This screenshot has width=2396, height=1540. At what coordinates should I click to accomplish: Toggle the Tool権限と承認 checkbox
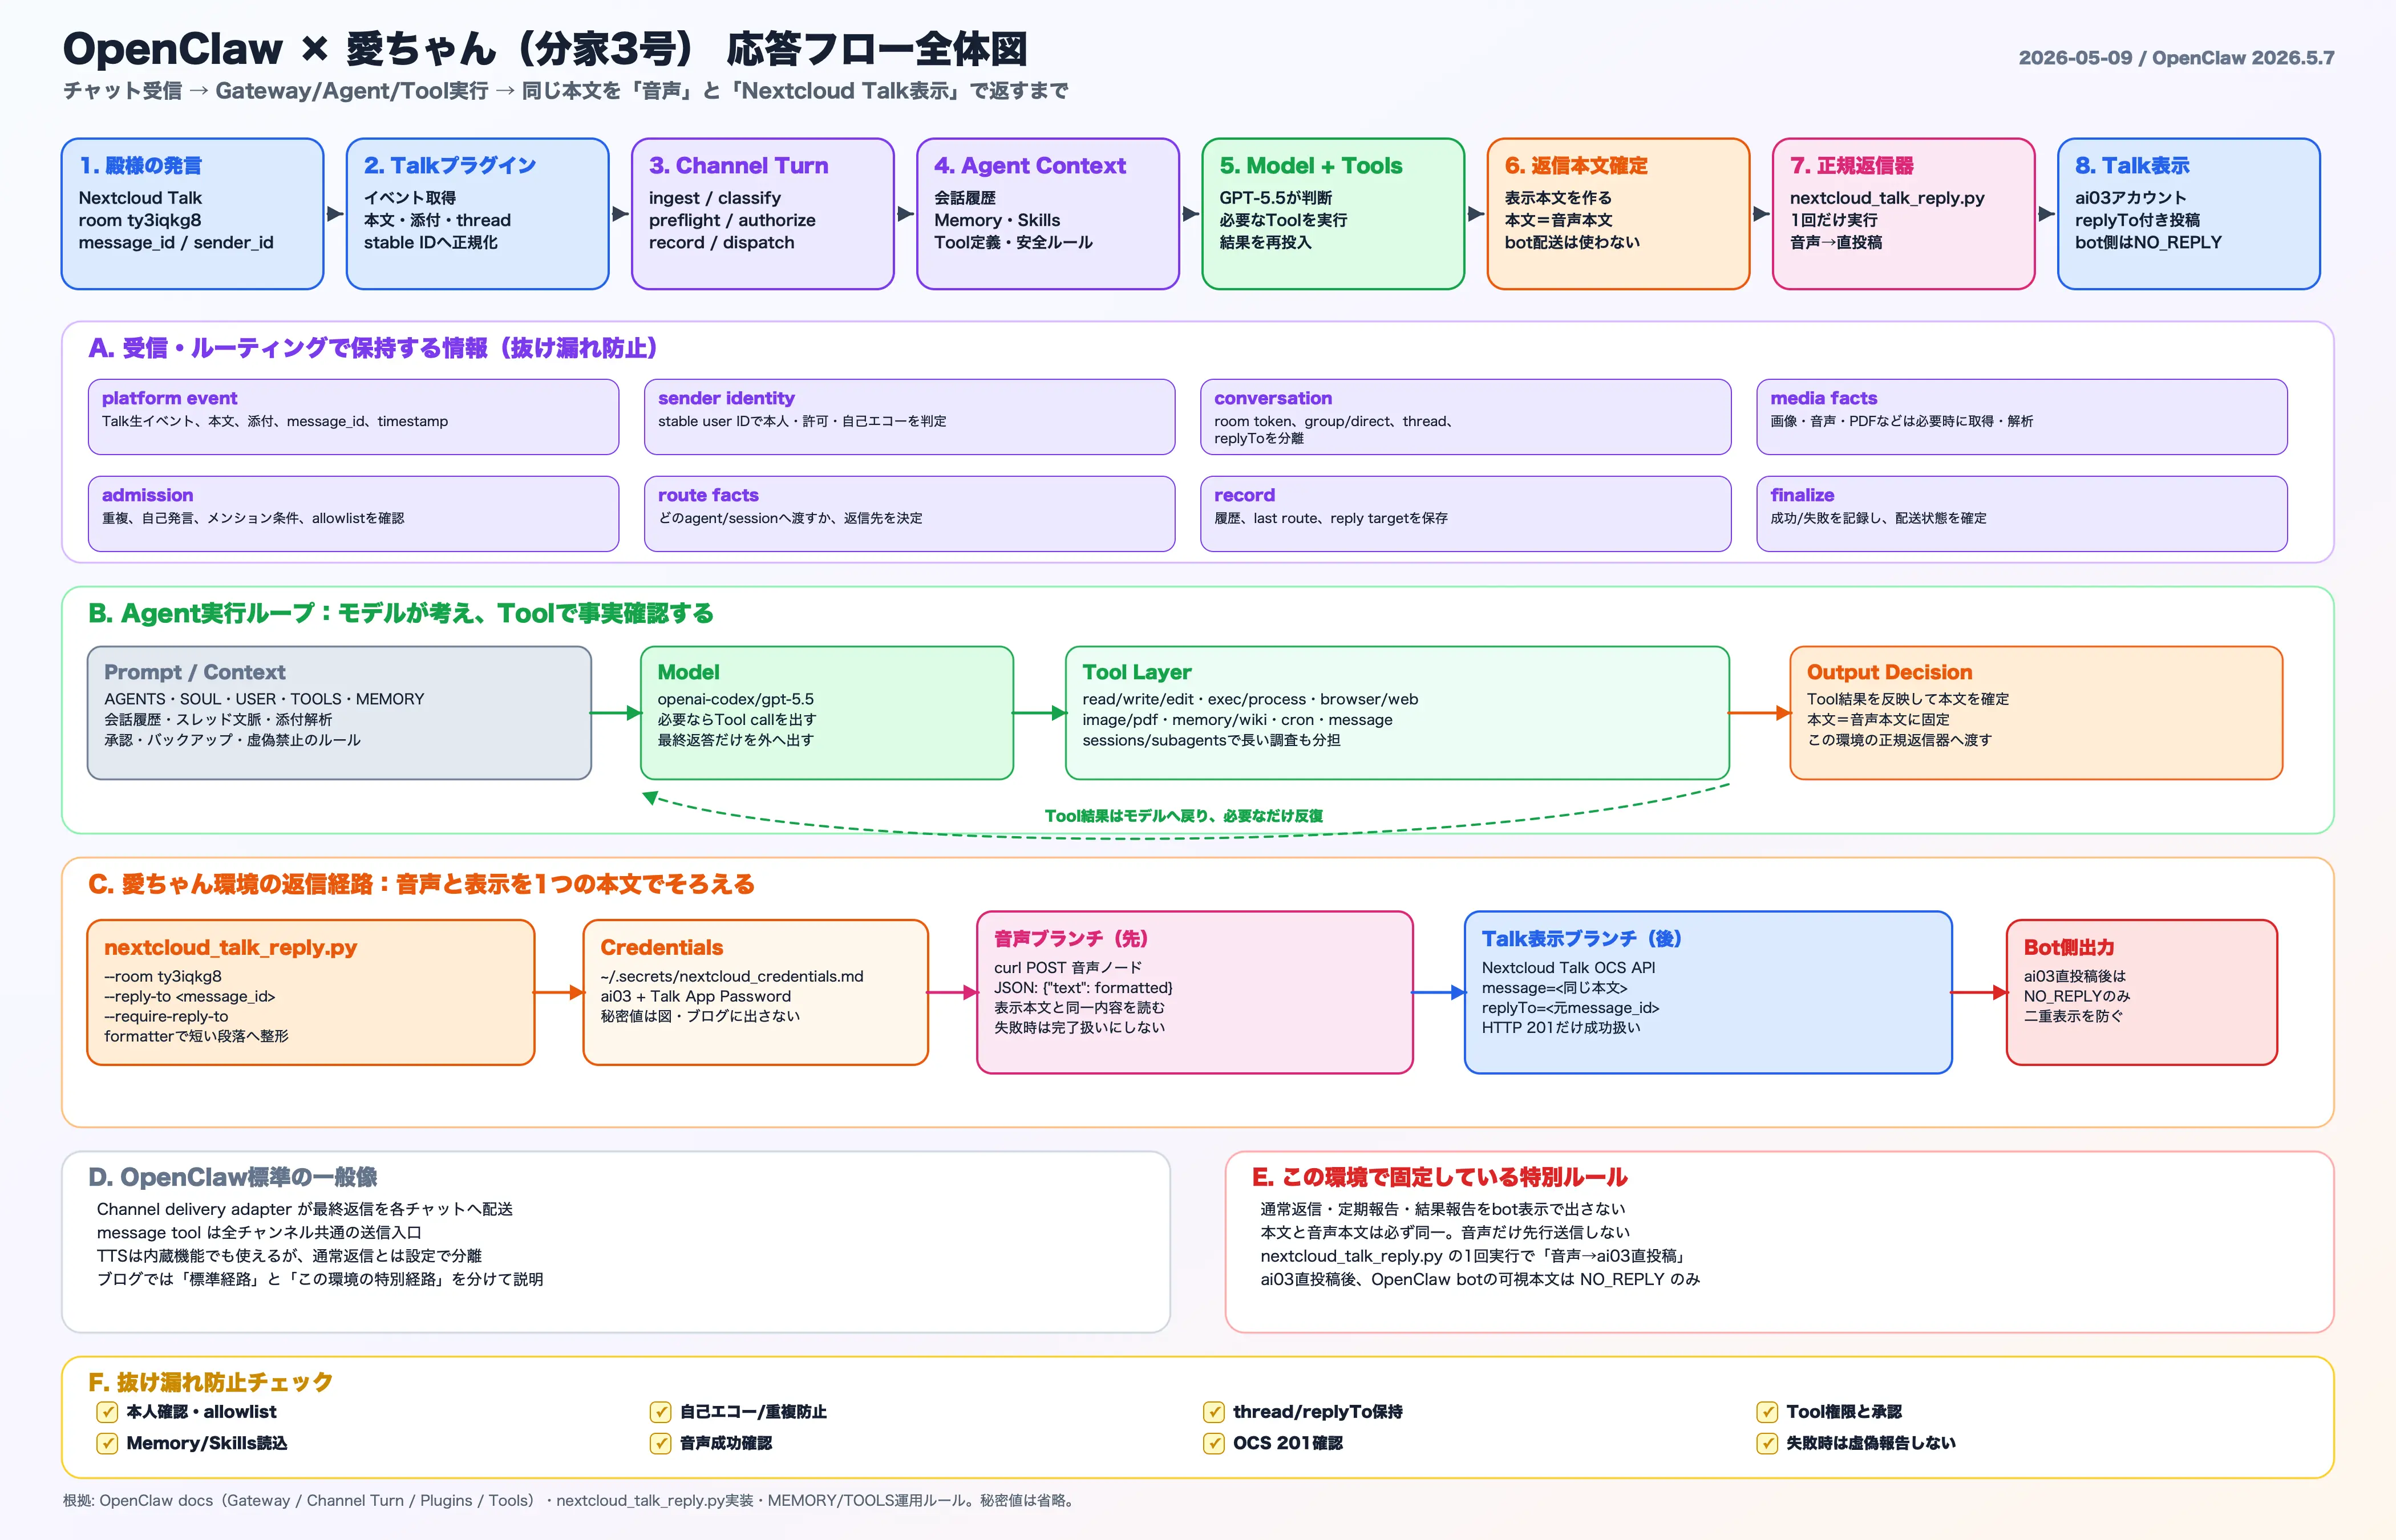[1767, 1412]
